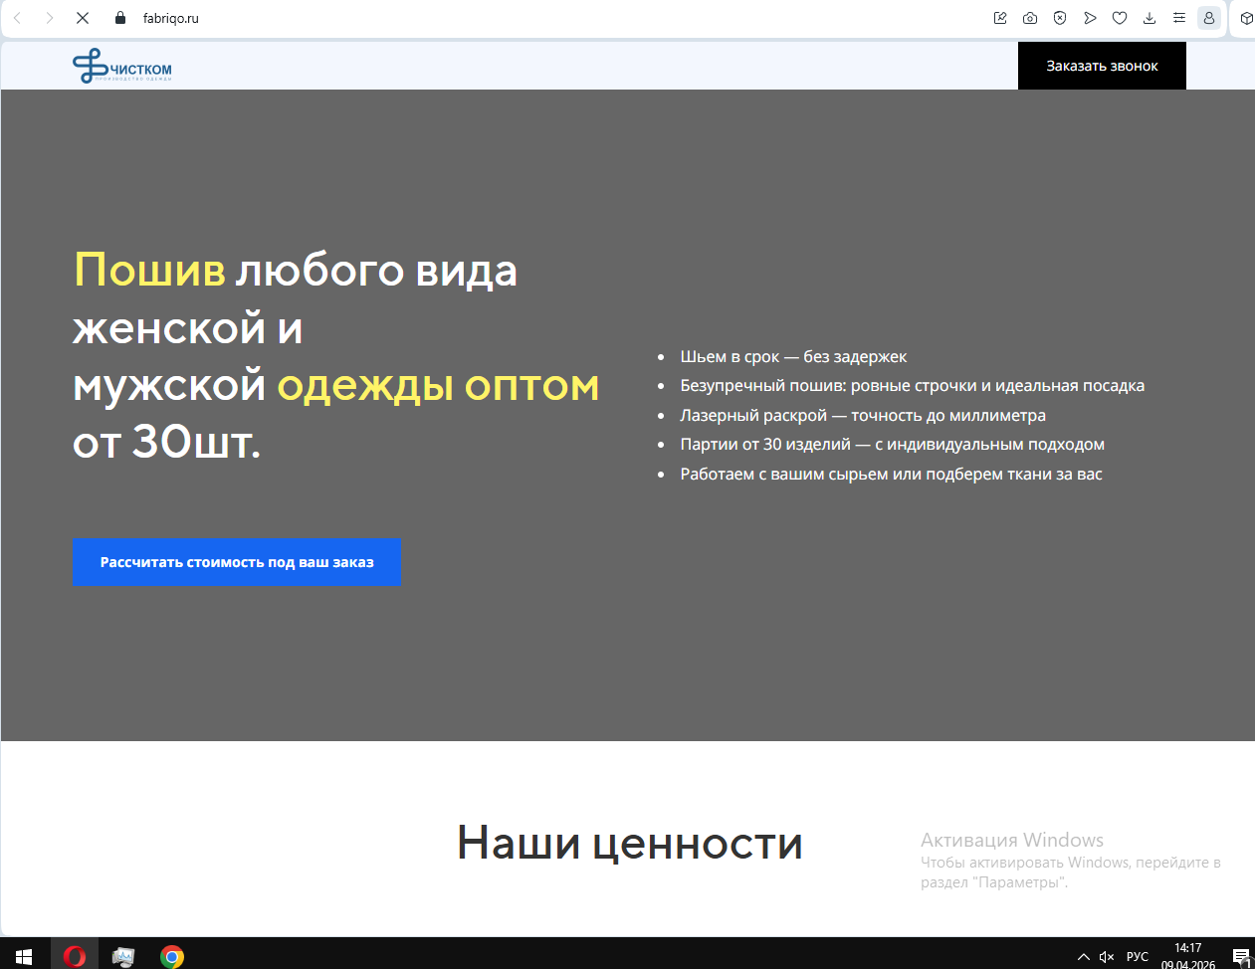Screen dimensions: 1255x969
Task: Open Opera Easy Setup sliders icon
Action: pyautogui.click(x=1179, y=18)
